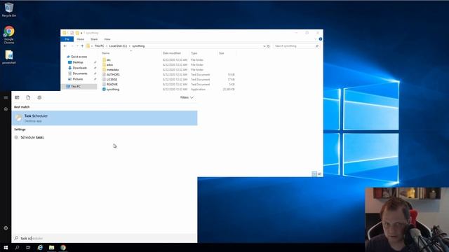Select the Apps filter icon in search
449x252 pixels.
[17, 98]
